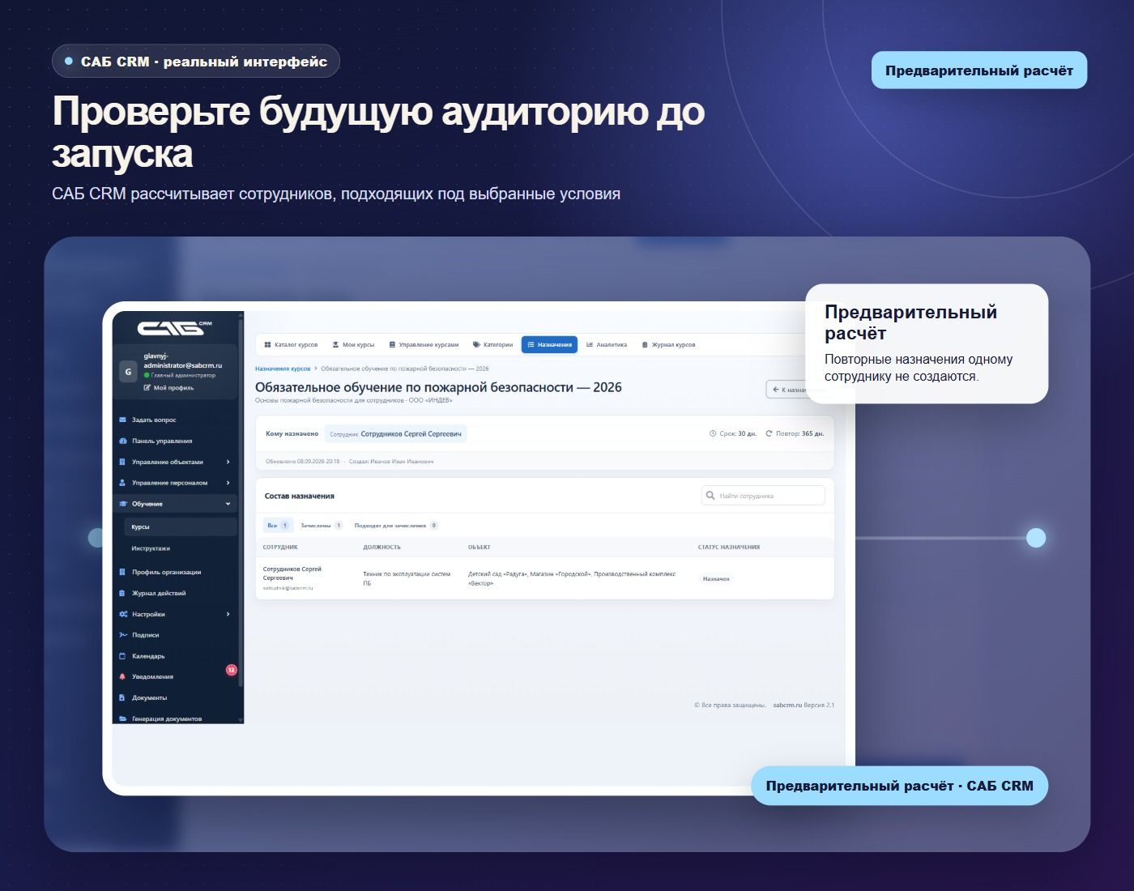Expand Управление персоналом with its chevron
Image resolution: width=1134 pixels, height=891 pixels.
228,483
